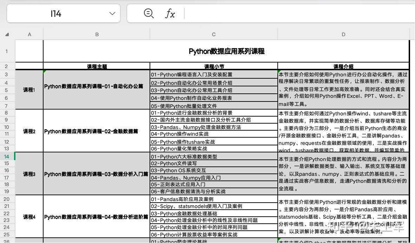Select row 14 header
415x243 pixels.
pos(7,156)
